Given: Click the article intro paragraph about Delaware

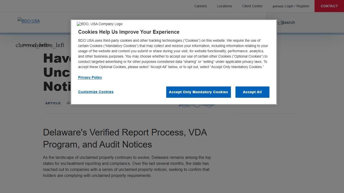Looking at the screenshot, I should (x=127, y=166).
